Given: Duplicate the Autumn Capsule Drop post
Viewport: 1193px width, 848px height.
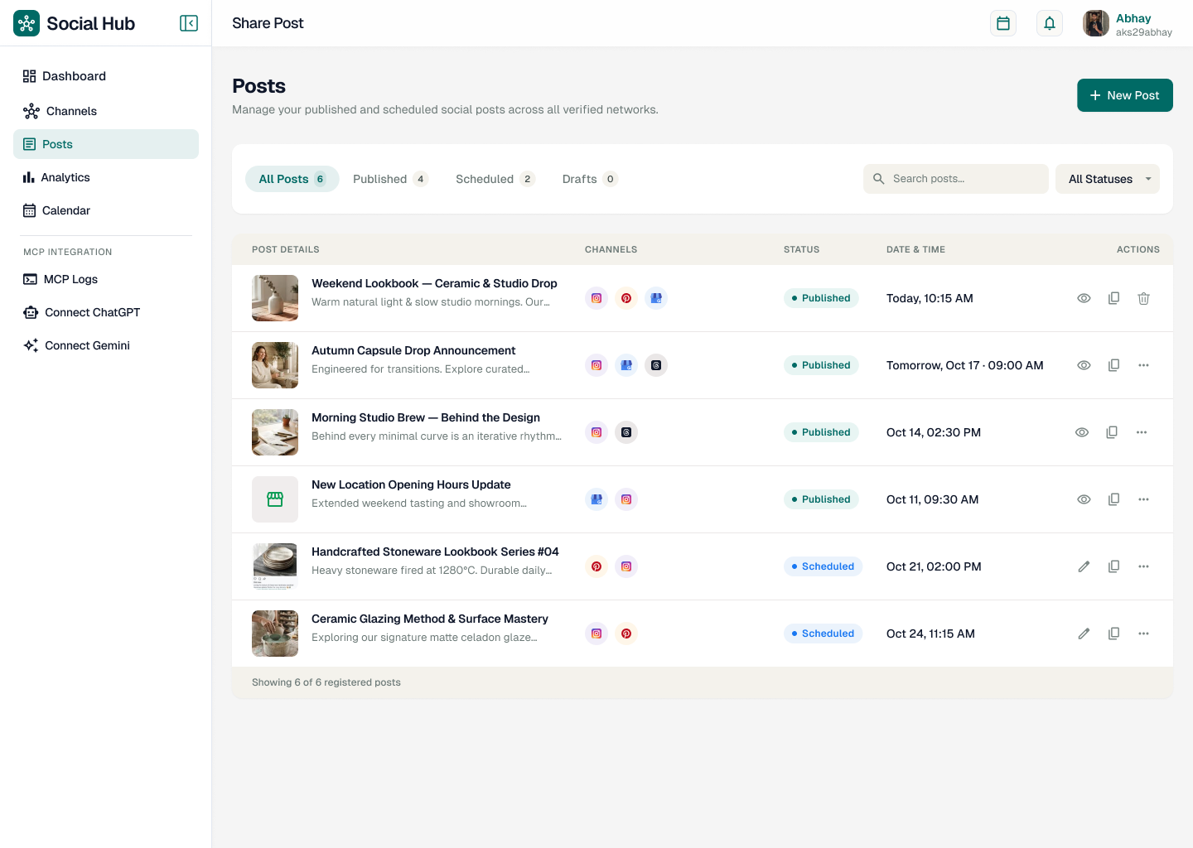Looking at the screenshot, I should click(x=1113, y=365).
